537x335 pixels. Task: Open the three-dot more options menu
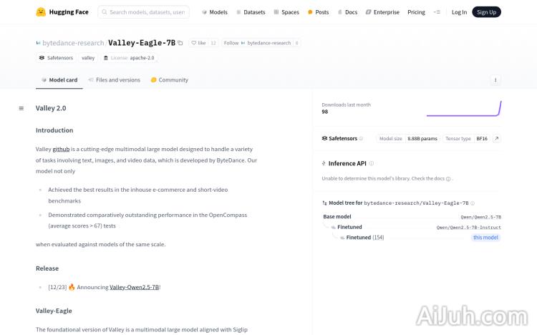point(495,80)
